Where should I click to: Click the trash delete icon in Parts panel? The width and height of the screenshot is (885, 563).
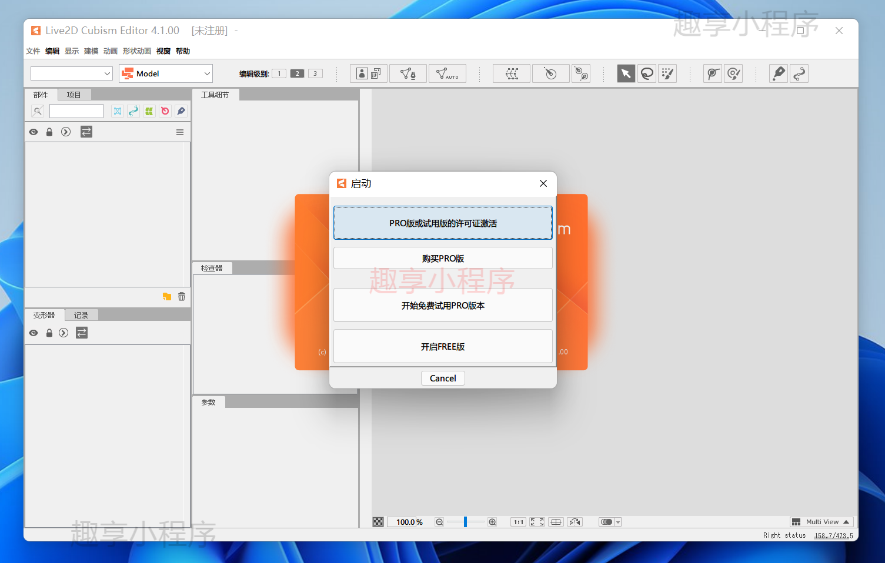pos(182,297)
